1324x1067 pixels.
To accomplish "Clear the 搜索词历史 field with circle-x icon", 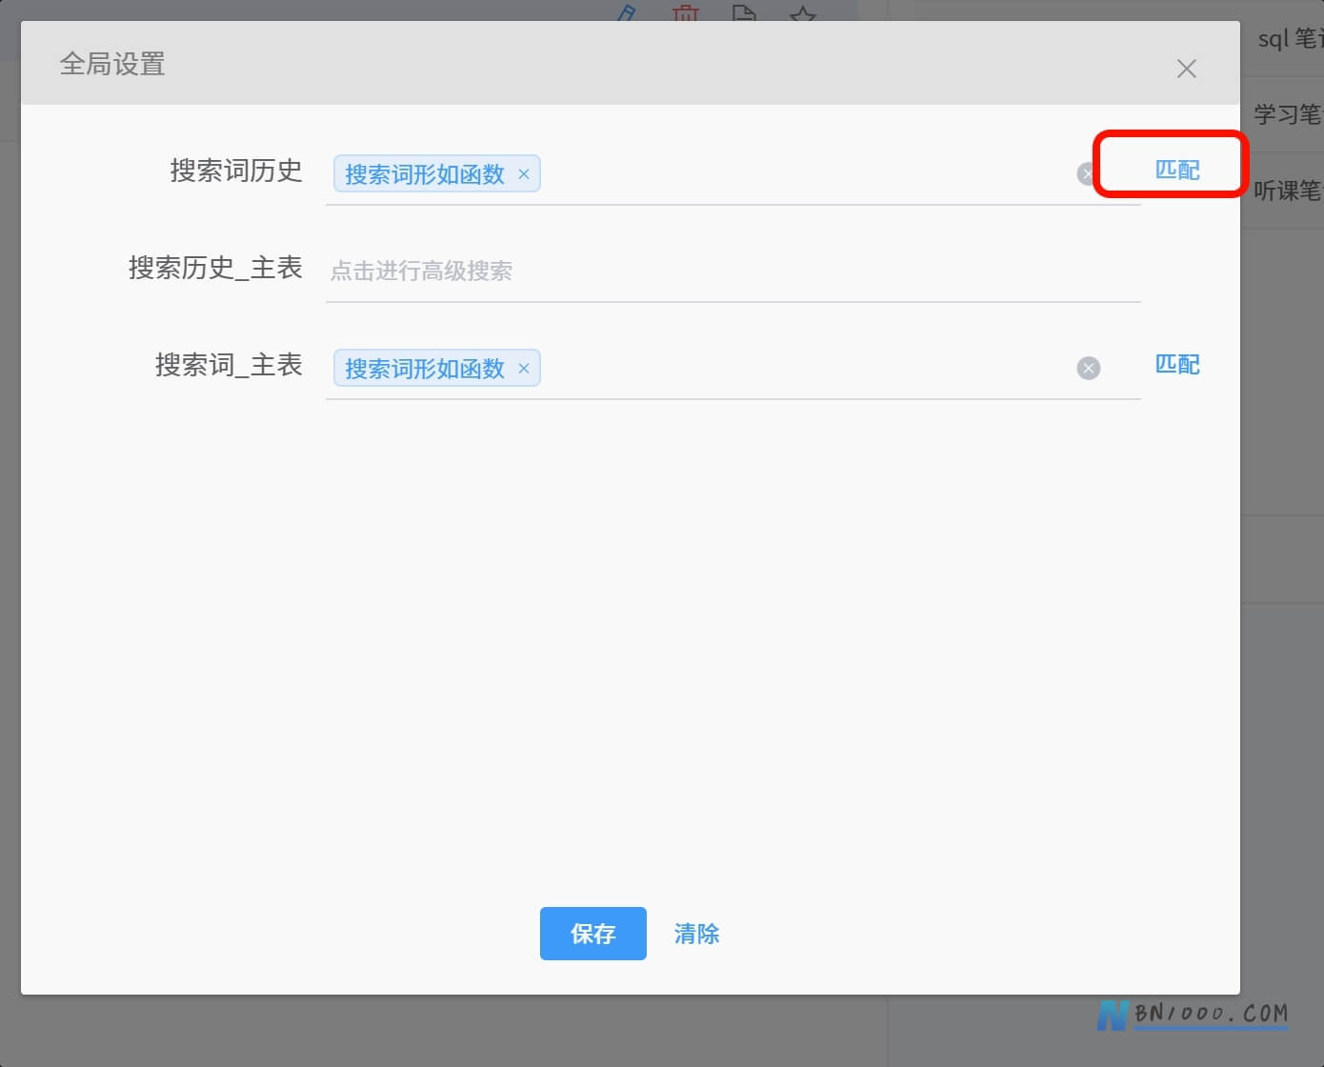I will click(1087, 173).
